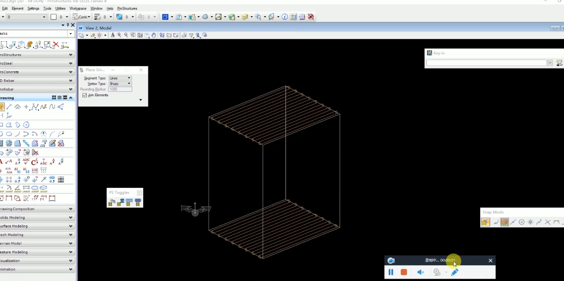Select the Midpoint snap in Snap Mode
This screenshot has height=281, width=564.
point(513,222)
